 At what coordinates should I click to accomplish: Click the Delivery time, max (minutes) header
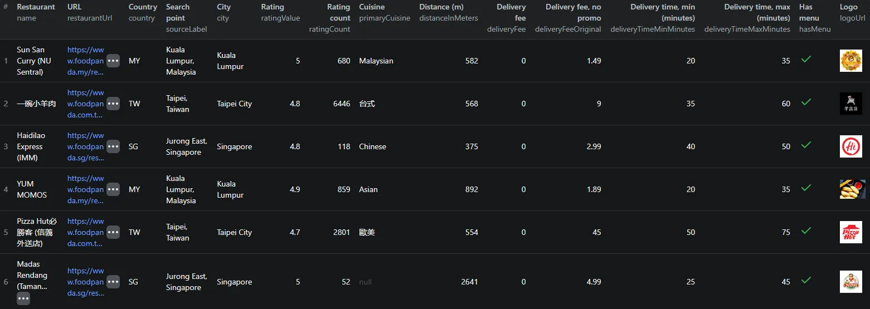(747, 18)
